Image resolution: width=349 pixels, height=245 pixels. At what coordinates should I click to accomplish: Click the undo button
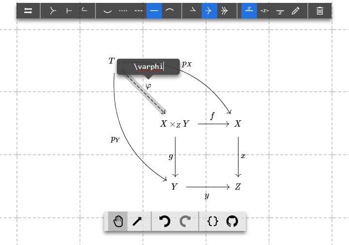pyautogui.click(x=165, y=222)
